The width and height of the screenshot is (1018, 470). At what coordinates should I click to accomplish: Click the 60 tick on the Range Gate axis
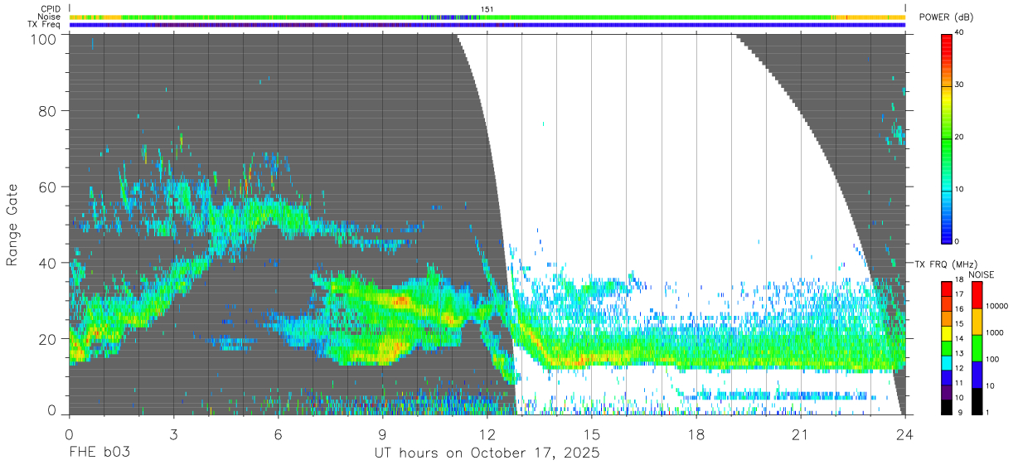[49, 187]
